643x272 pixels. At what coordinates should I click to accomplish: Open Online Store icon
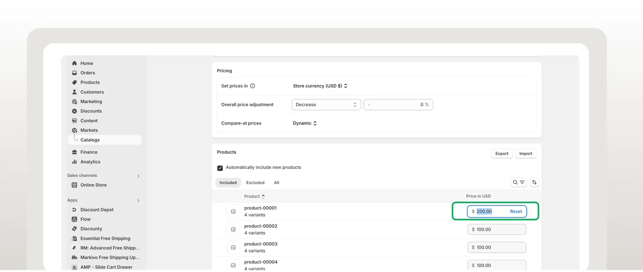[x=75, y=185]
